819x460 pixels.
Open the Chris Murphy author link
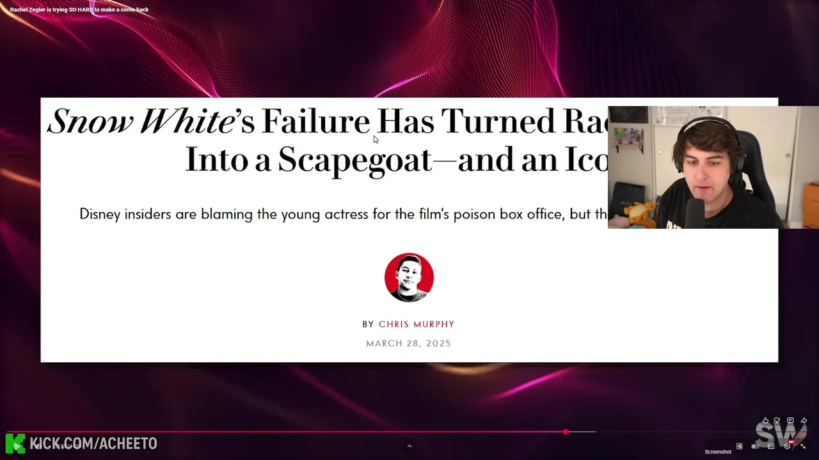[x=417, y=324]
